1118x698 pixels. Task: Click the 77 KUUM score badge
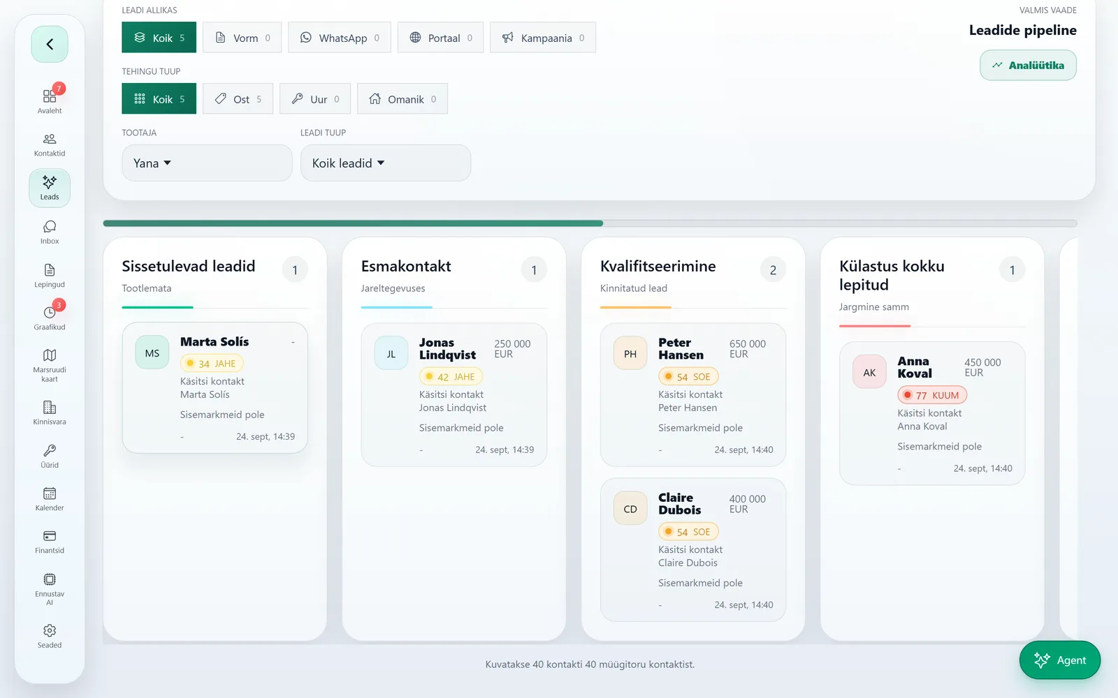tap(932, 395)
